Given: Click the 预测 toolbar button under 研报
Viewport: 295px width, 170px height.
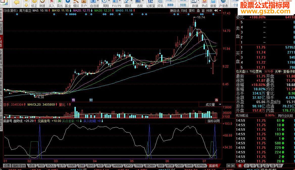Looking at the screenshot, I should 183,5.
